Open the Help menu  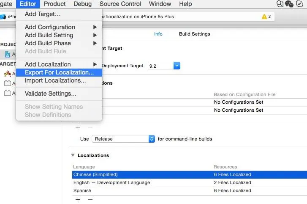[x=185, y=4]
